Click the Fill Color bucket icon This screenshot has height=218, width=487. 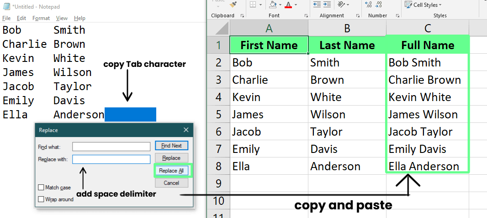pyautogui.click(x=273, y=5)
